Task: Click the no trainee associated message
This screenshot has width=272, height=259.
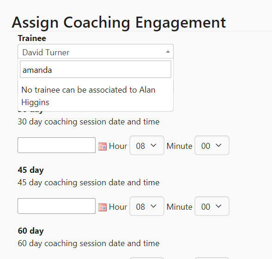Action: (x=88, y=96)
